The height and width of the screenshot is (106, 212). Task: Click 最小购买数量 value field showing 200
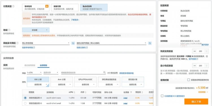click(200, 66)
